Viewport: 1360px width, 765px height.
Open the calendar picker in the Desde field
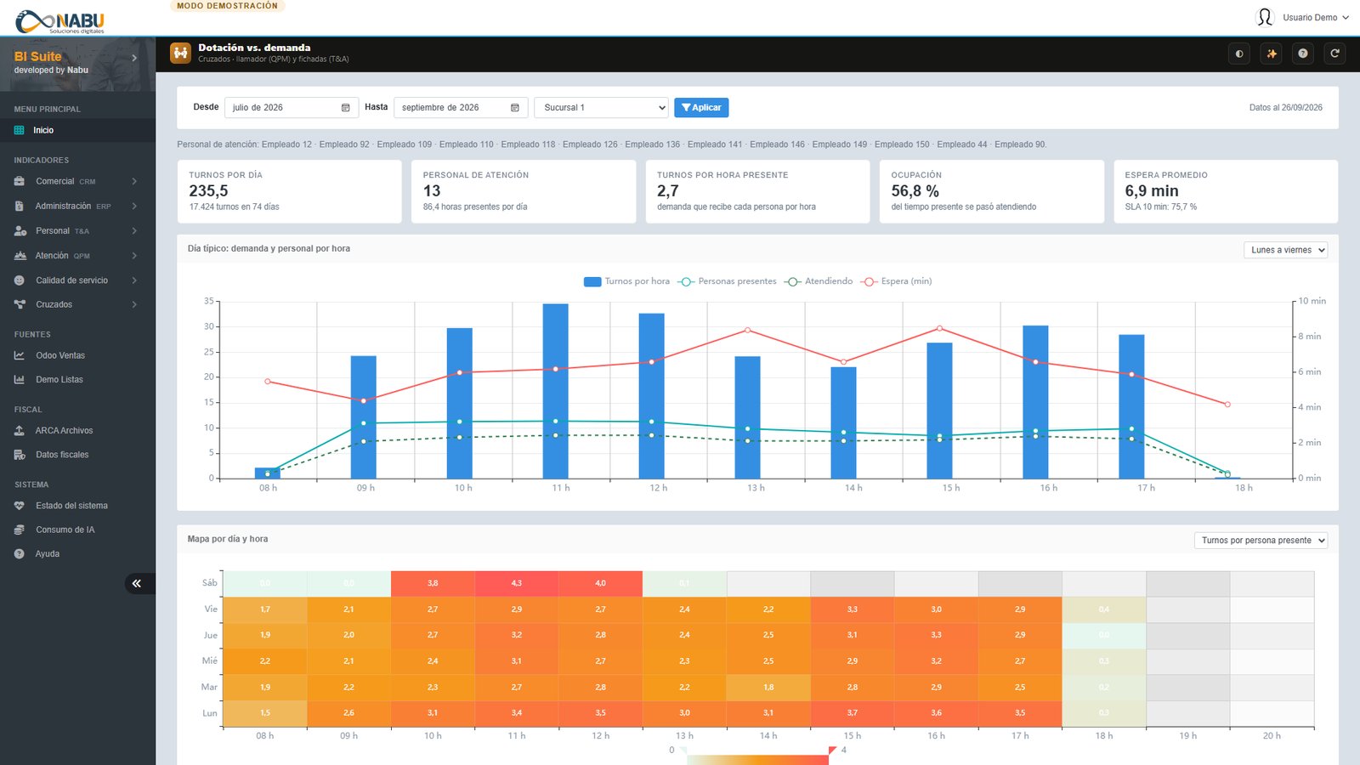click(x=345, y=108)
